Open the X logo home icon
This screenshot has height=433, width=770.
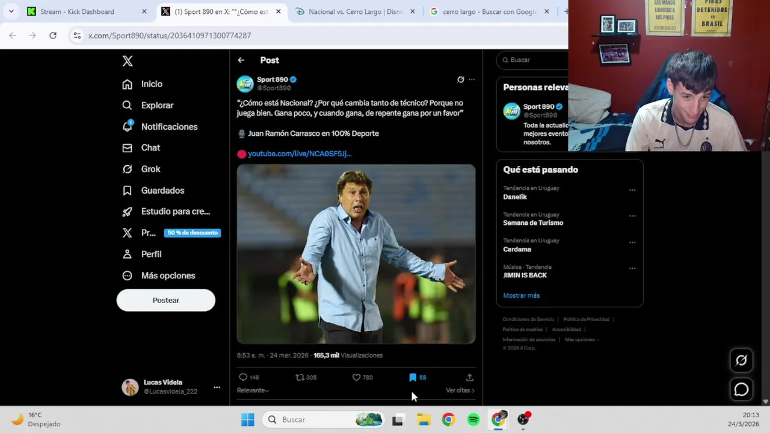click(x=128, y=61)
